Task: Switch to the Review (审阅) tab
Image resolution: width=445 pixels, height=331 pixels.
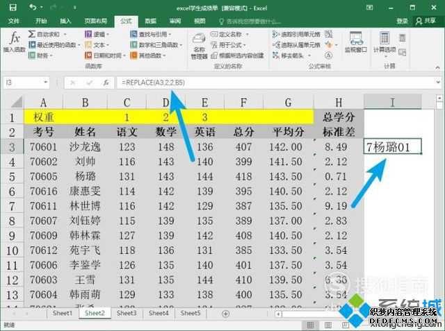Action: tap(175, 21)
